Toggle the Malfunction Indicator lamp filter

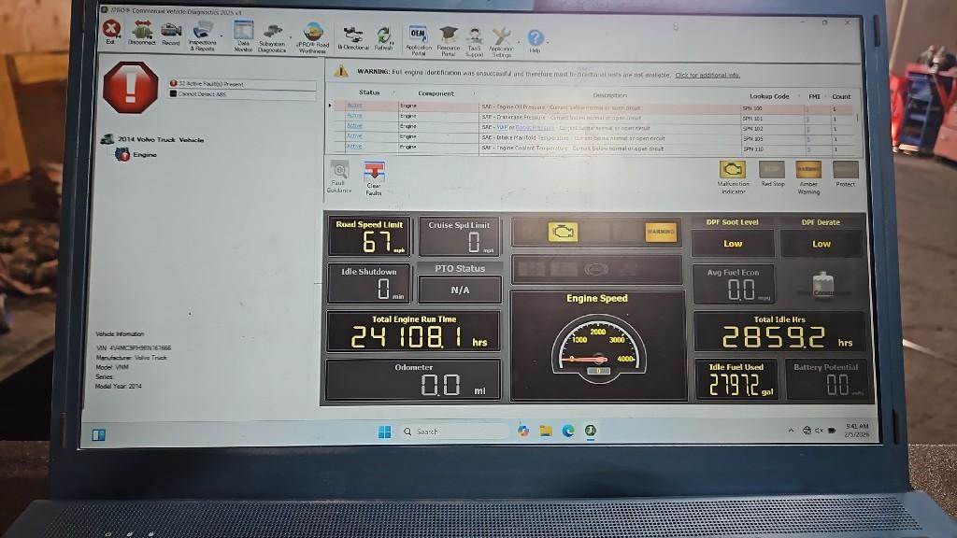733,171
